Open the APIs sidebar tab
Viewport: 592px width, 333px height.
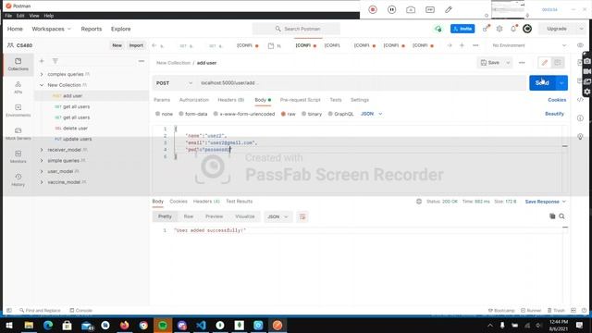click(x=18, y=87)
